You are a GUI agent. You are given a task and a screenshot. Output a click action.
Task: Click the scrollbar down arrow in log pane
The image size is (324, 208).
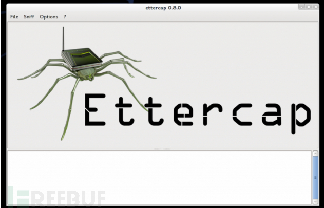click(315, 201)
